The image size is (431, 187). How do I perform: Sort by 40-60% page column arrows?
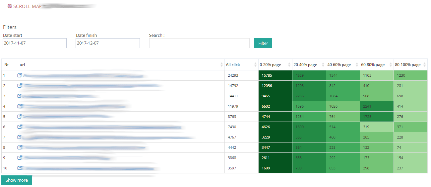coord(357,65)
